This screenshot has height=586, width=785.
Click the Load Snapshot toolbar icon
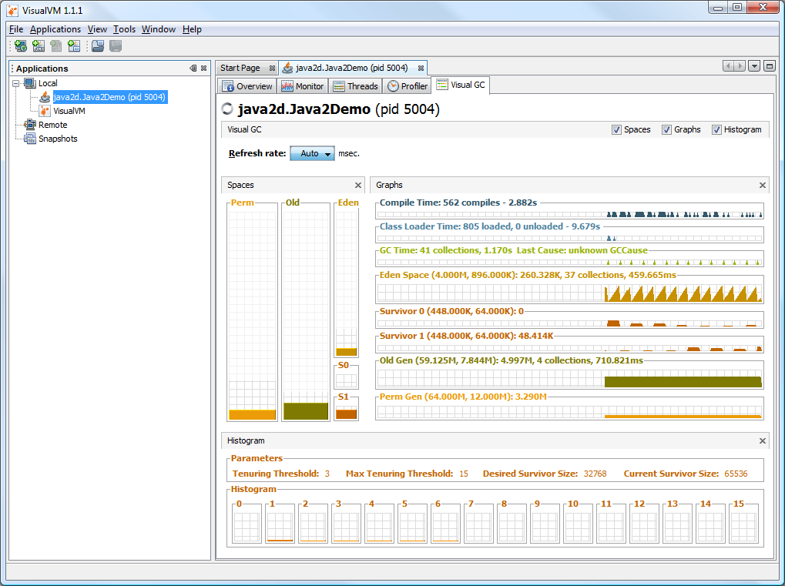[98, 46]
